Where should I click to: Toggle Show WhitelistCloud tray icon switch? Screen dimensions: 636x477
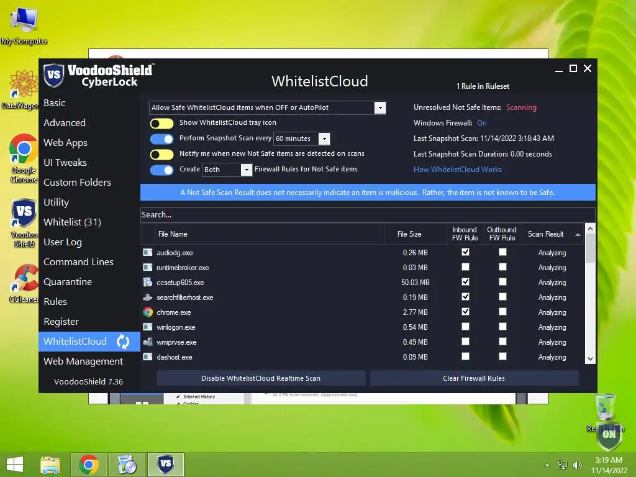[x=161, y=124]
